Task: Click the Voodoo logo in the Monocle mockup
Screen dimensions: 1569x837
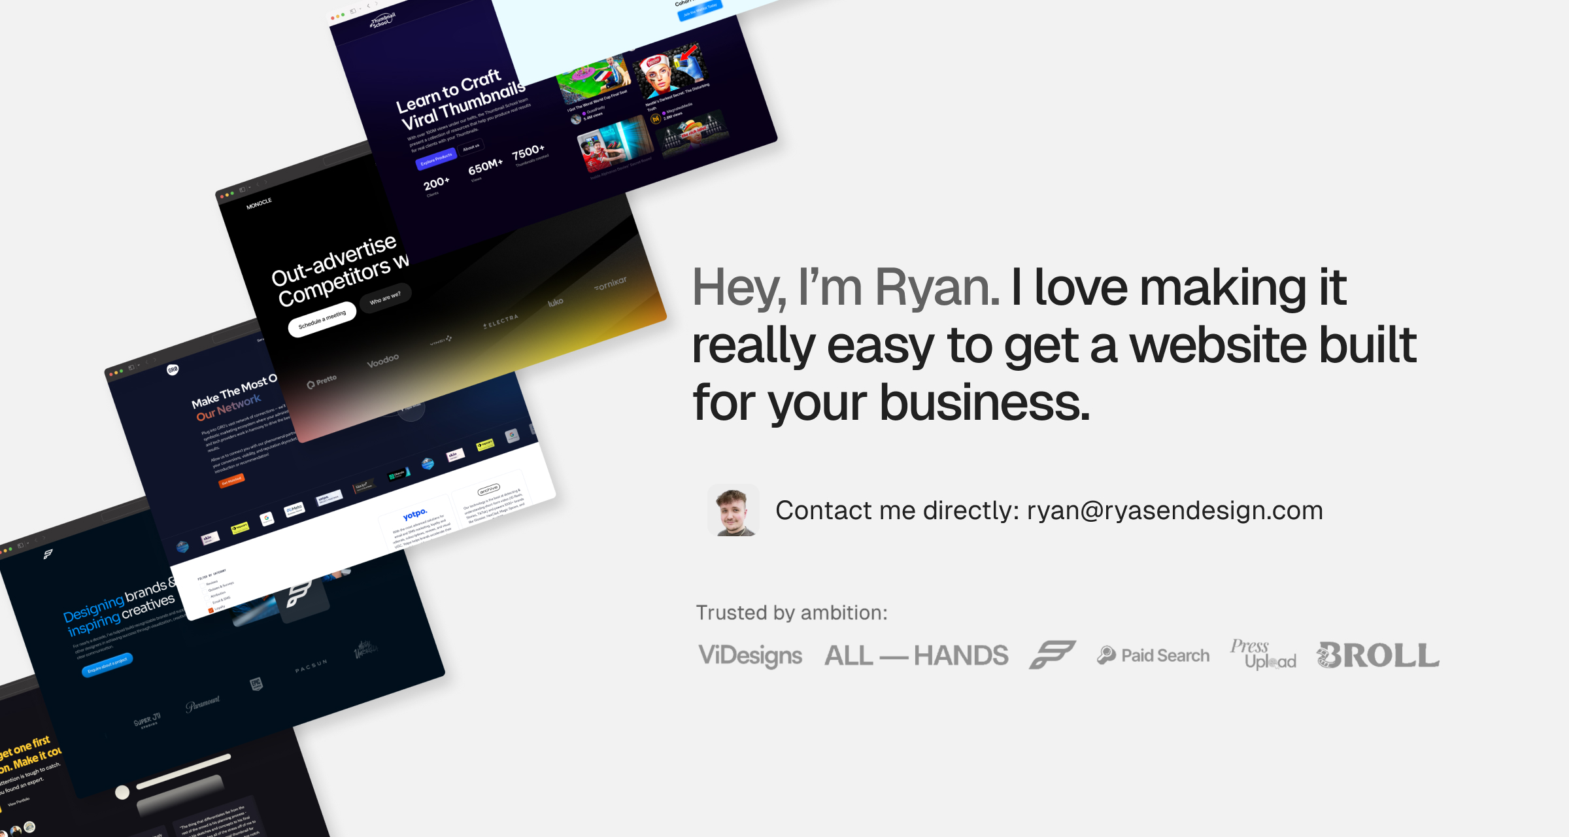Action: coord(382,361)
